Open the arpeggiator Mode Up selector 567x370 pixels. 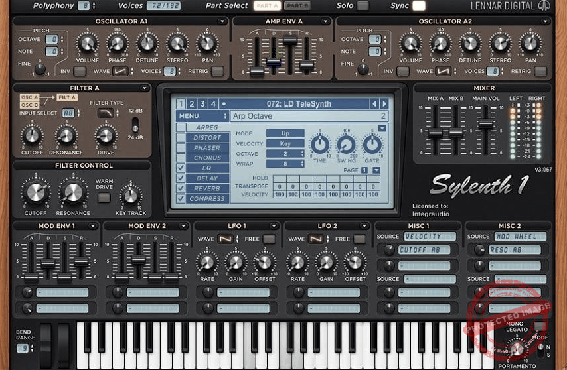pyautogui.click(x=285, y=133)
